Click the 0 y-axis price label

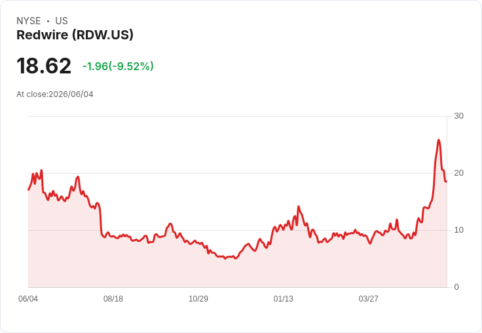pos(456,287)
